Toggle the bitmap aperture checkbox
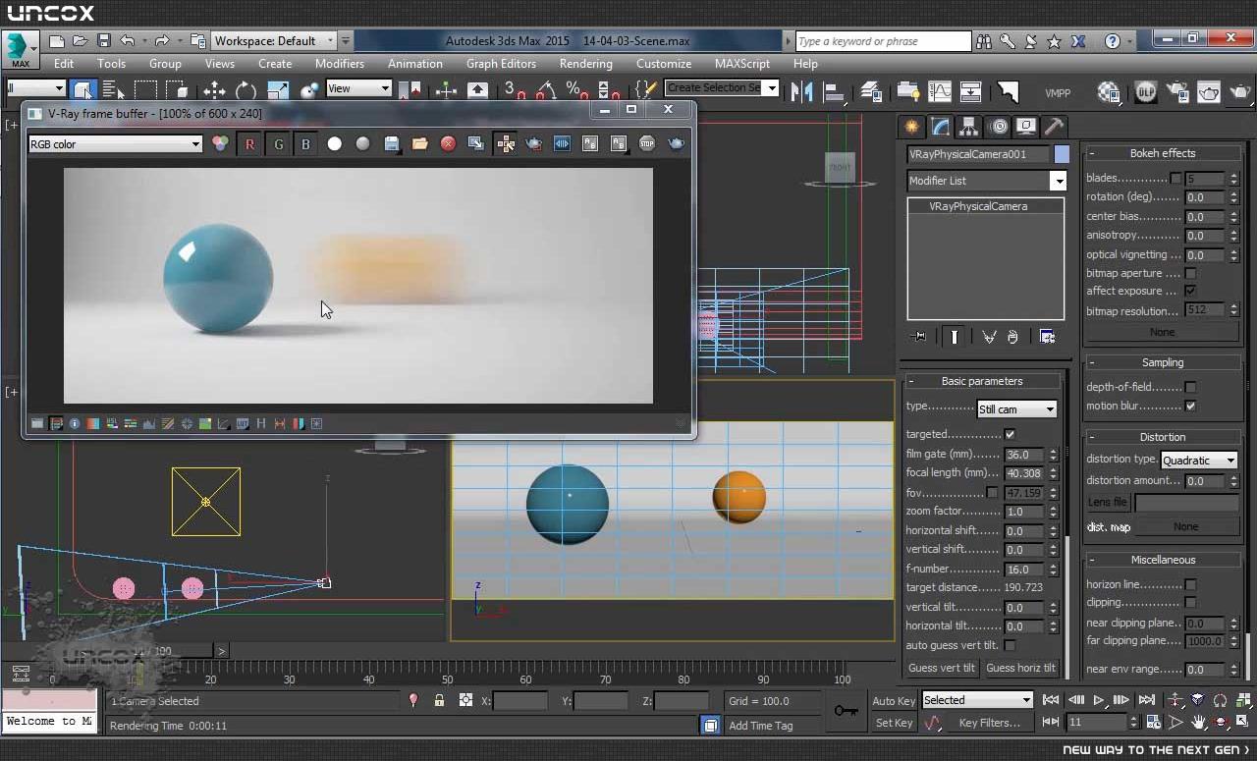 (1190, 273)
